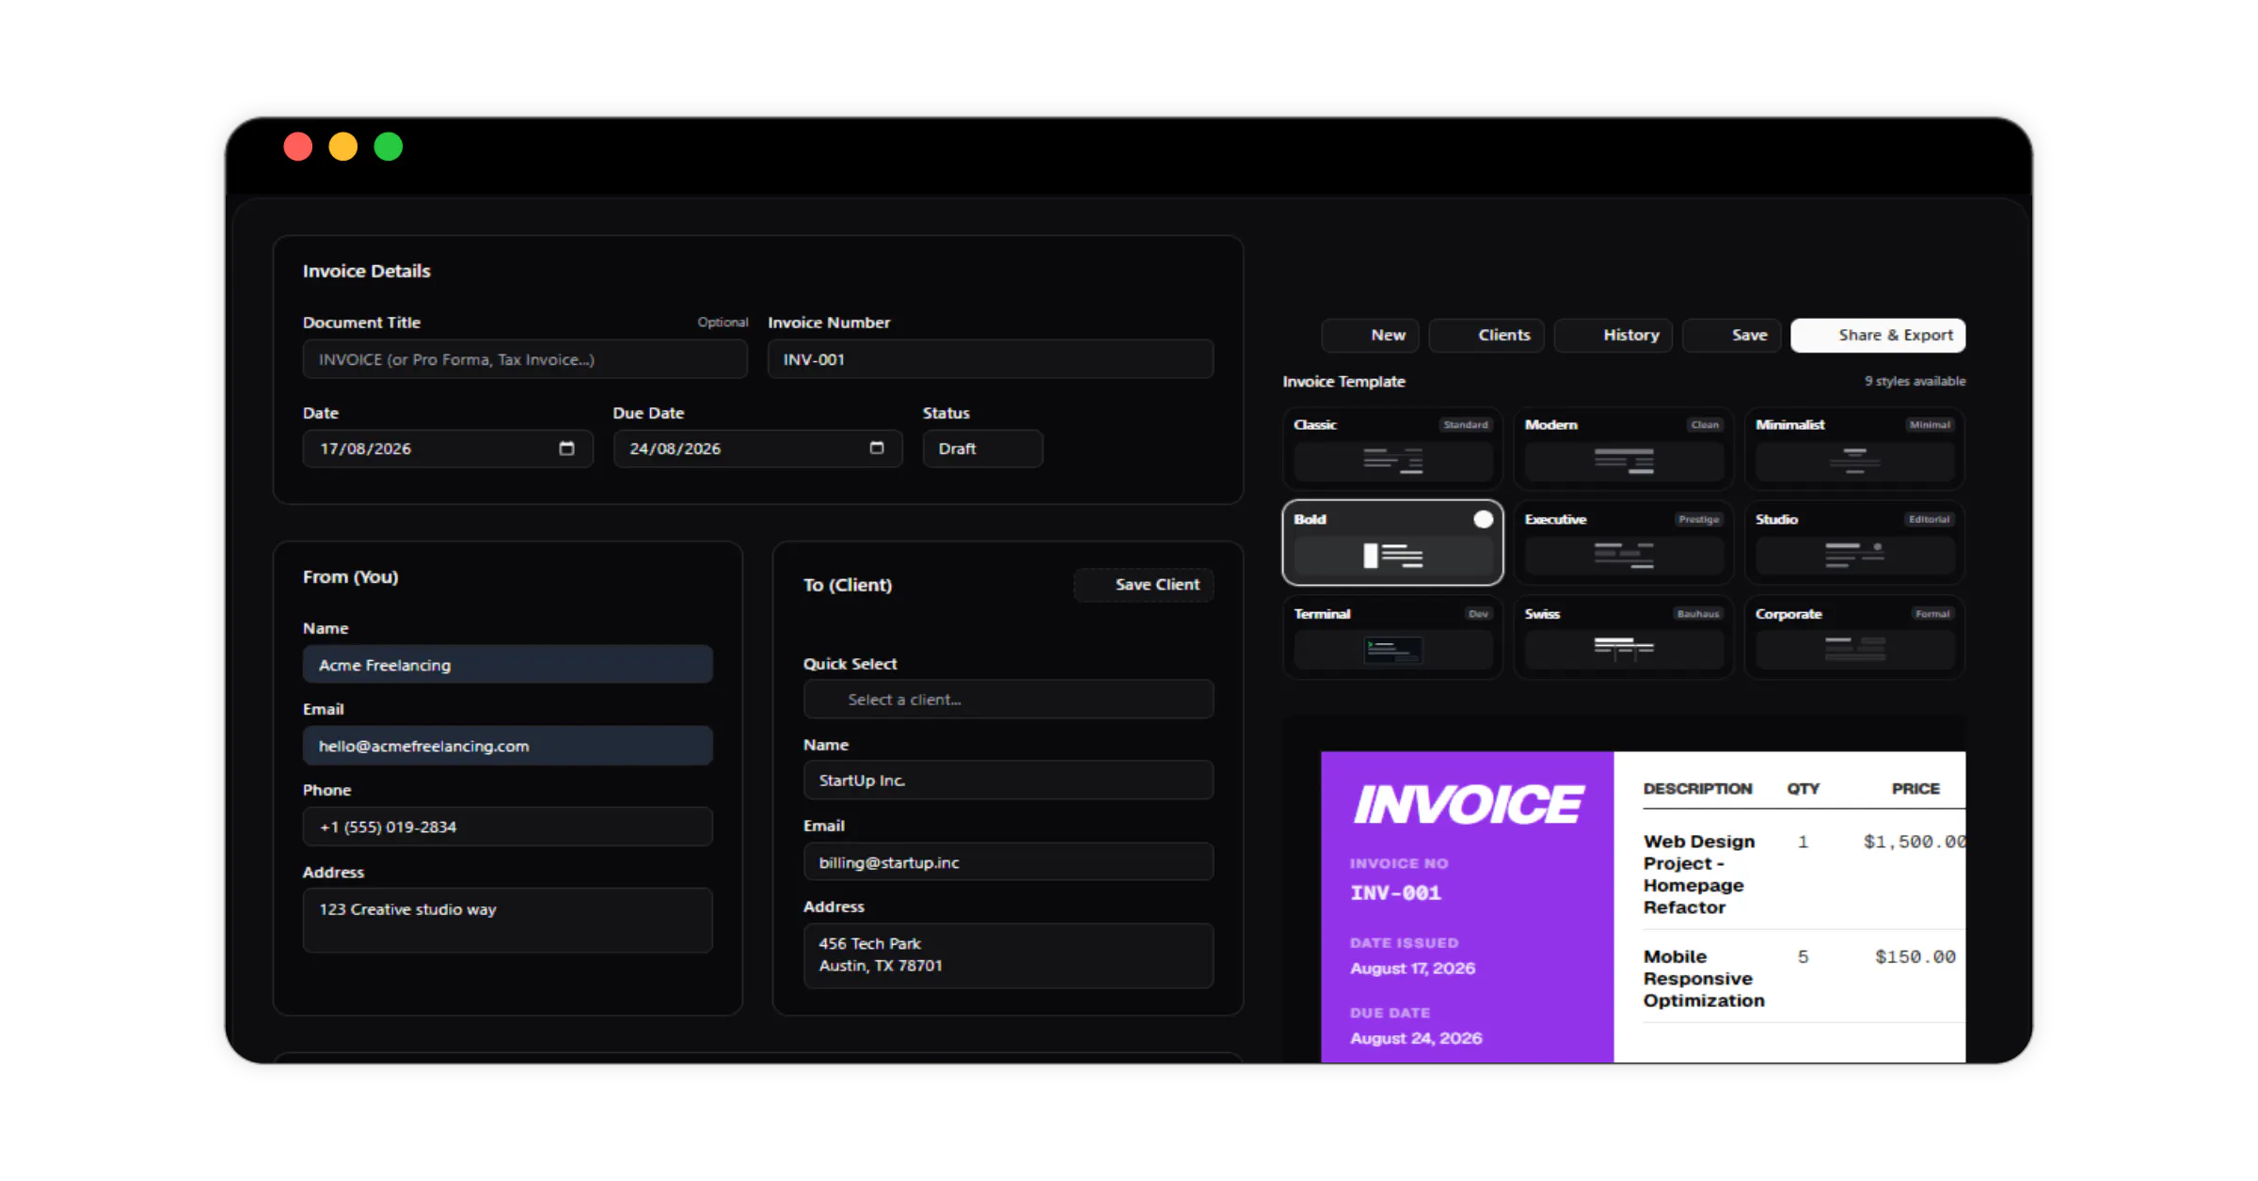Screen dimensions: 2258x1181
Task: Click the red close window button
Action: pos(298,147)
